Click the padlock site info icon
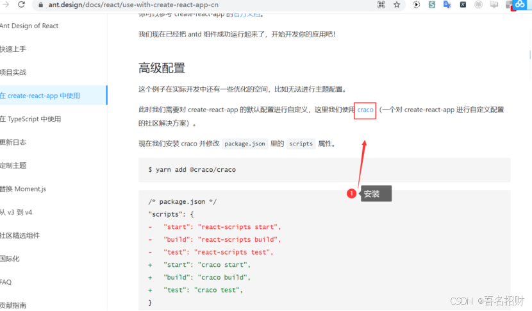Viewport: 532px width, 311px height. pos(41,4)
